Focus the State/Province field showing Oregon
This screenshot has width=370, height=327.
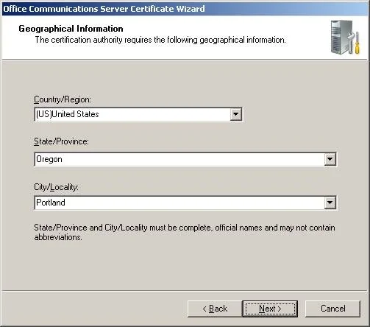click(x=185, y=159)
